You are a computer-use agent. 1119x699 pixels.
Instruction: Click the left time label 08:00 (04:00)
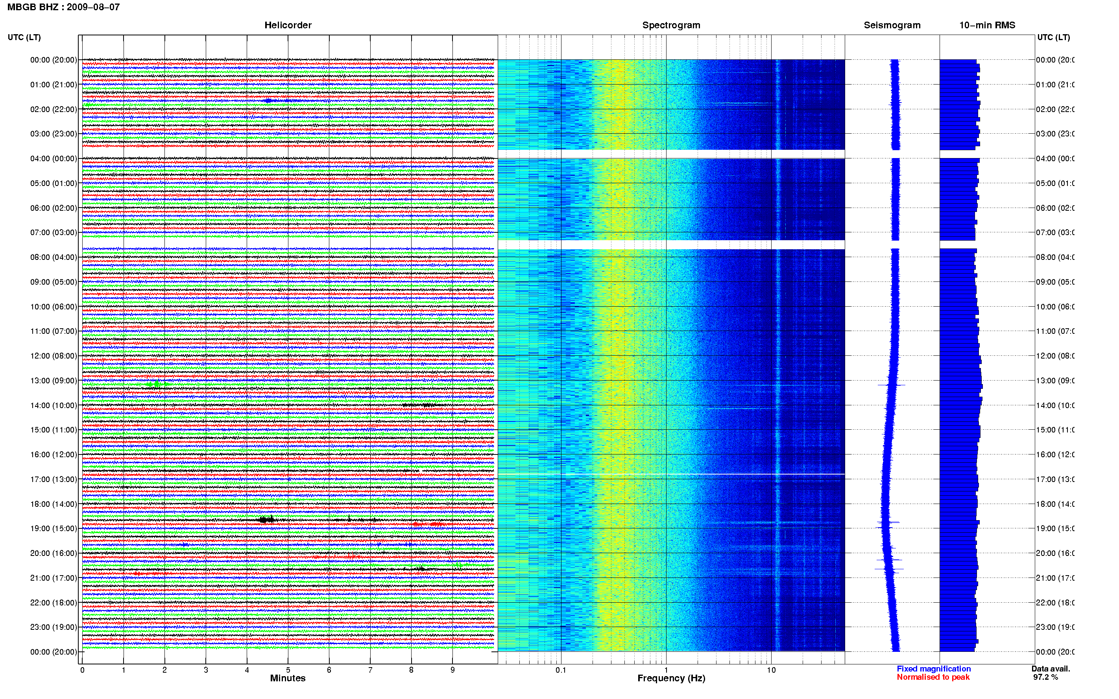54,257
